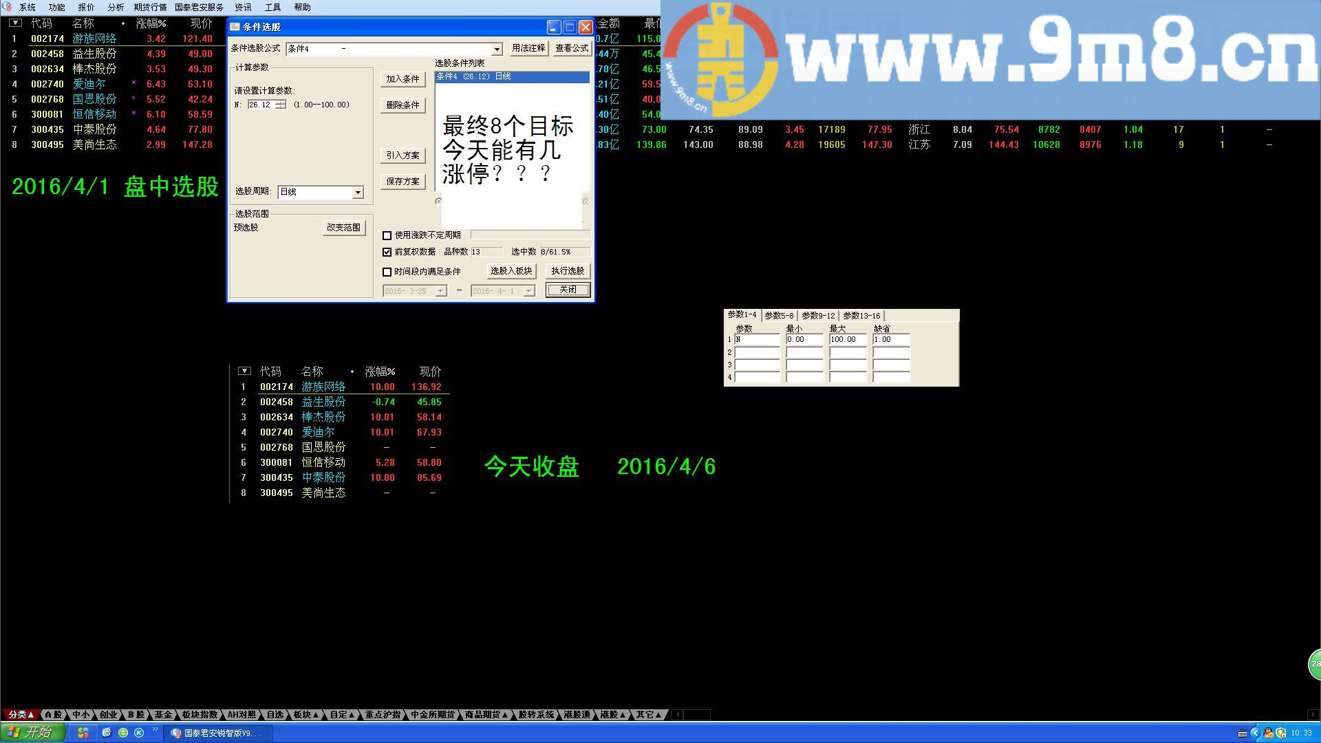Select the 港股通 bottom tab

(x=577, y=715)
